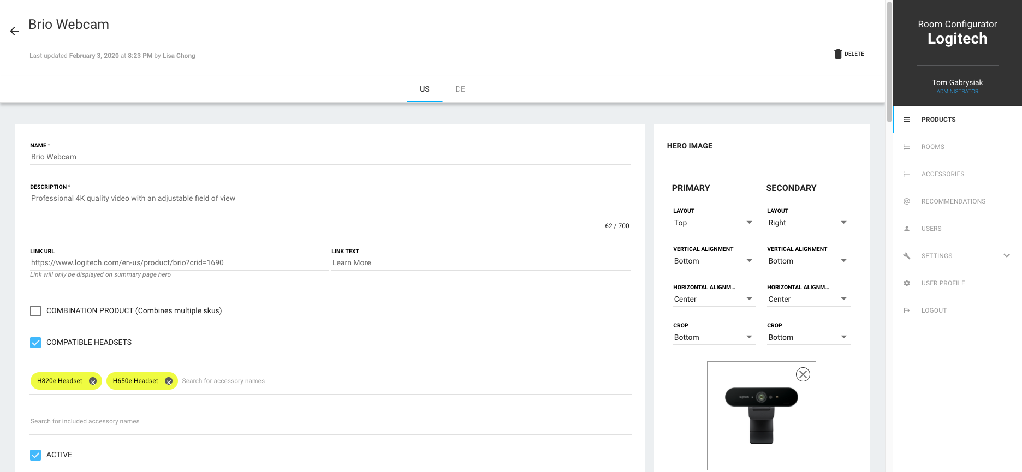Image resolution: width=1022 pixels, height=472 pixels.
Task: Expand the Settings submenu chevron
Action: pos(1006,255)
